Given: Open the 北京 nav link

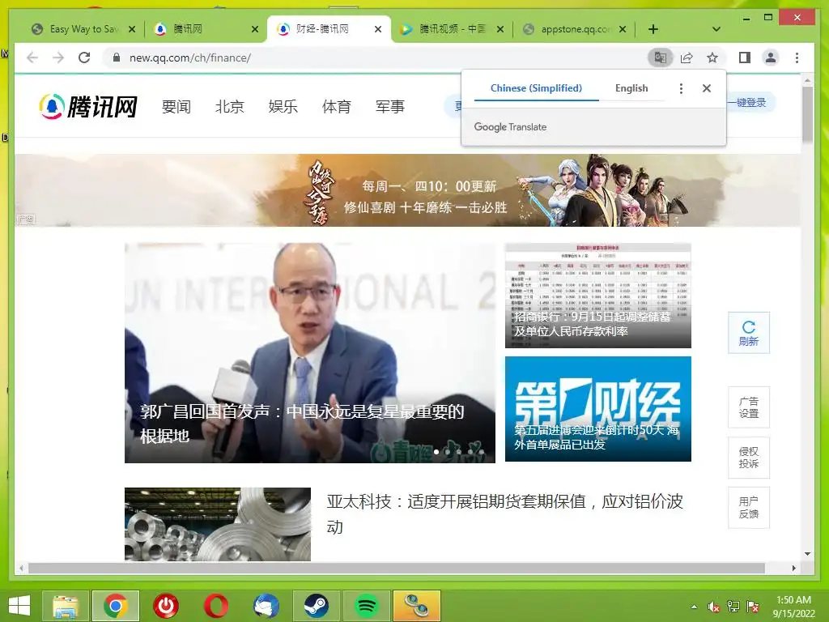Looking at the screenshot, I should [229, 107].
